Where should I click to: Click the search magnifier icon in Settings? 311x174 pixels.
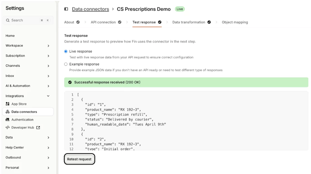(8, 20)
